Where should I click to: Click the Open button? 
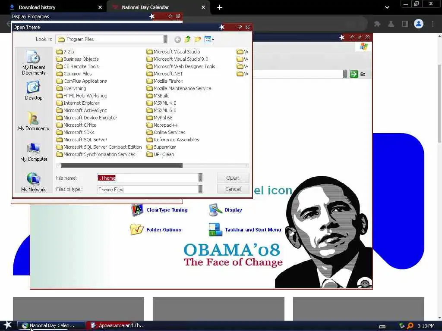[x=233, y=178]
